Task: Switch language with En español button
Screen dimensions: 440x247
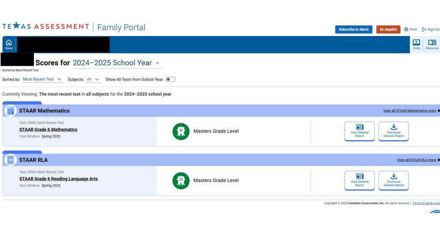Action: [388, 30]
